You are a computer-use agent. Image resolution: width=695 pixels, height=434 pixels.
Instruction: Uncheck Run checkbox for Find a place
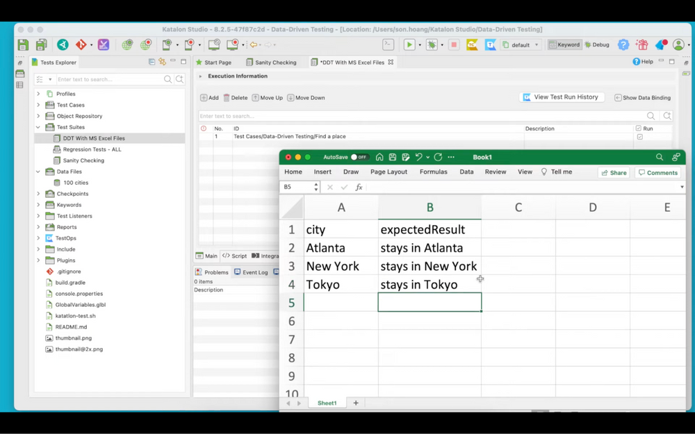pos(640,137)
